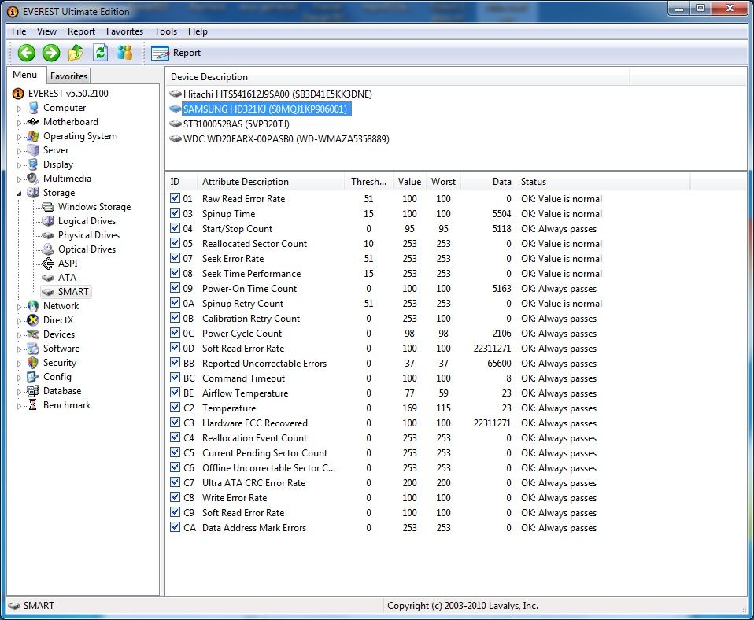Expand the Benchmark tree node
Image resolution: width=754 pixels, height=620 pixels.
pos(19,406)
